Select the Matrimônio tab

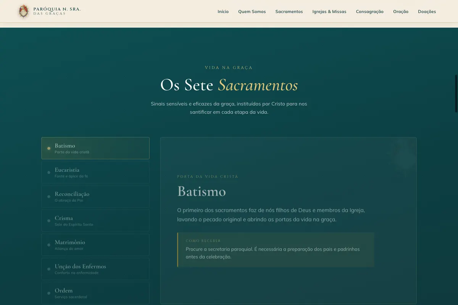coord(95,245)
